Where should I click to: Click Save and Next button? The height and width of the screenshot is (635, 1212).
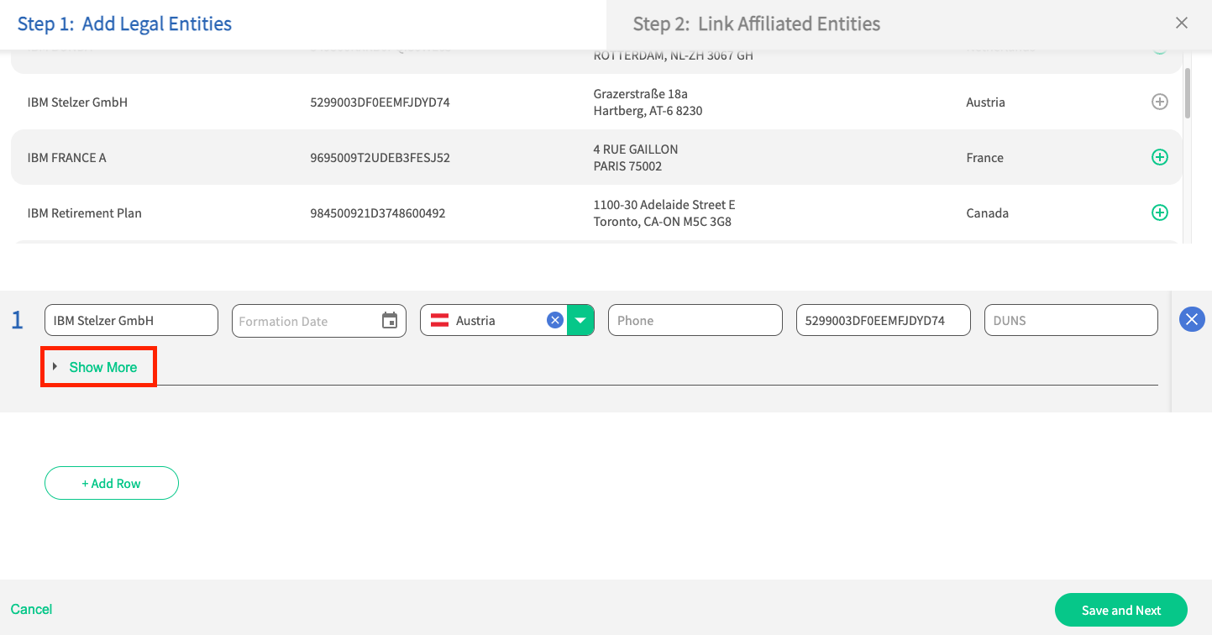pos(1120,610)
